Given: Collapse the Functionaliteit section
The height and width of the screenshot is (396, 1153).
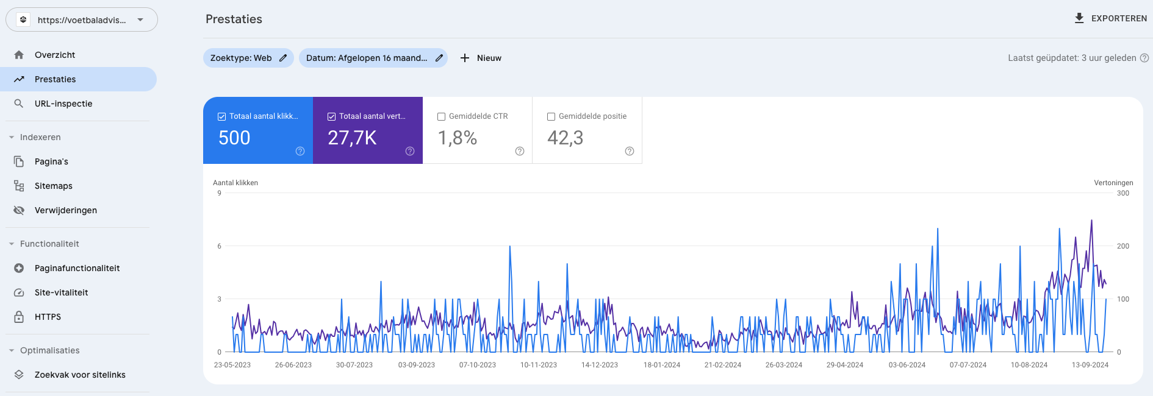Looking at the screenshot, I should [x=12, y=244].
